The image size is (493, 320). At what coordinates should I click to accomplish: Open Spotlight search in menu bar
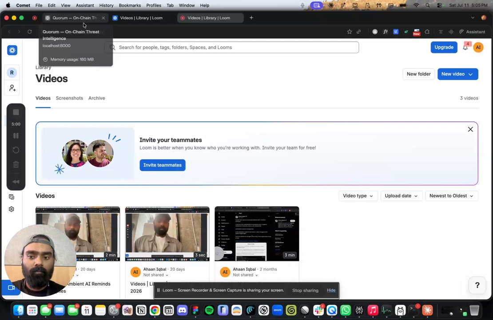tap(428, 5)
